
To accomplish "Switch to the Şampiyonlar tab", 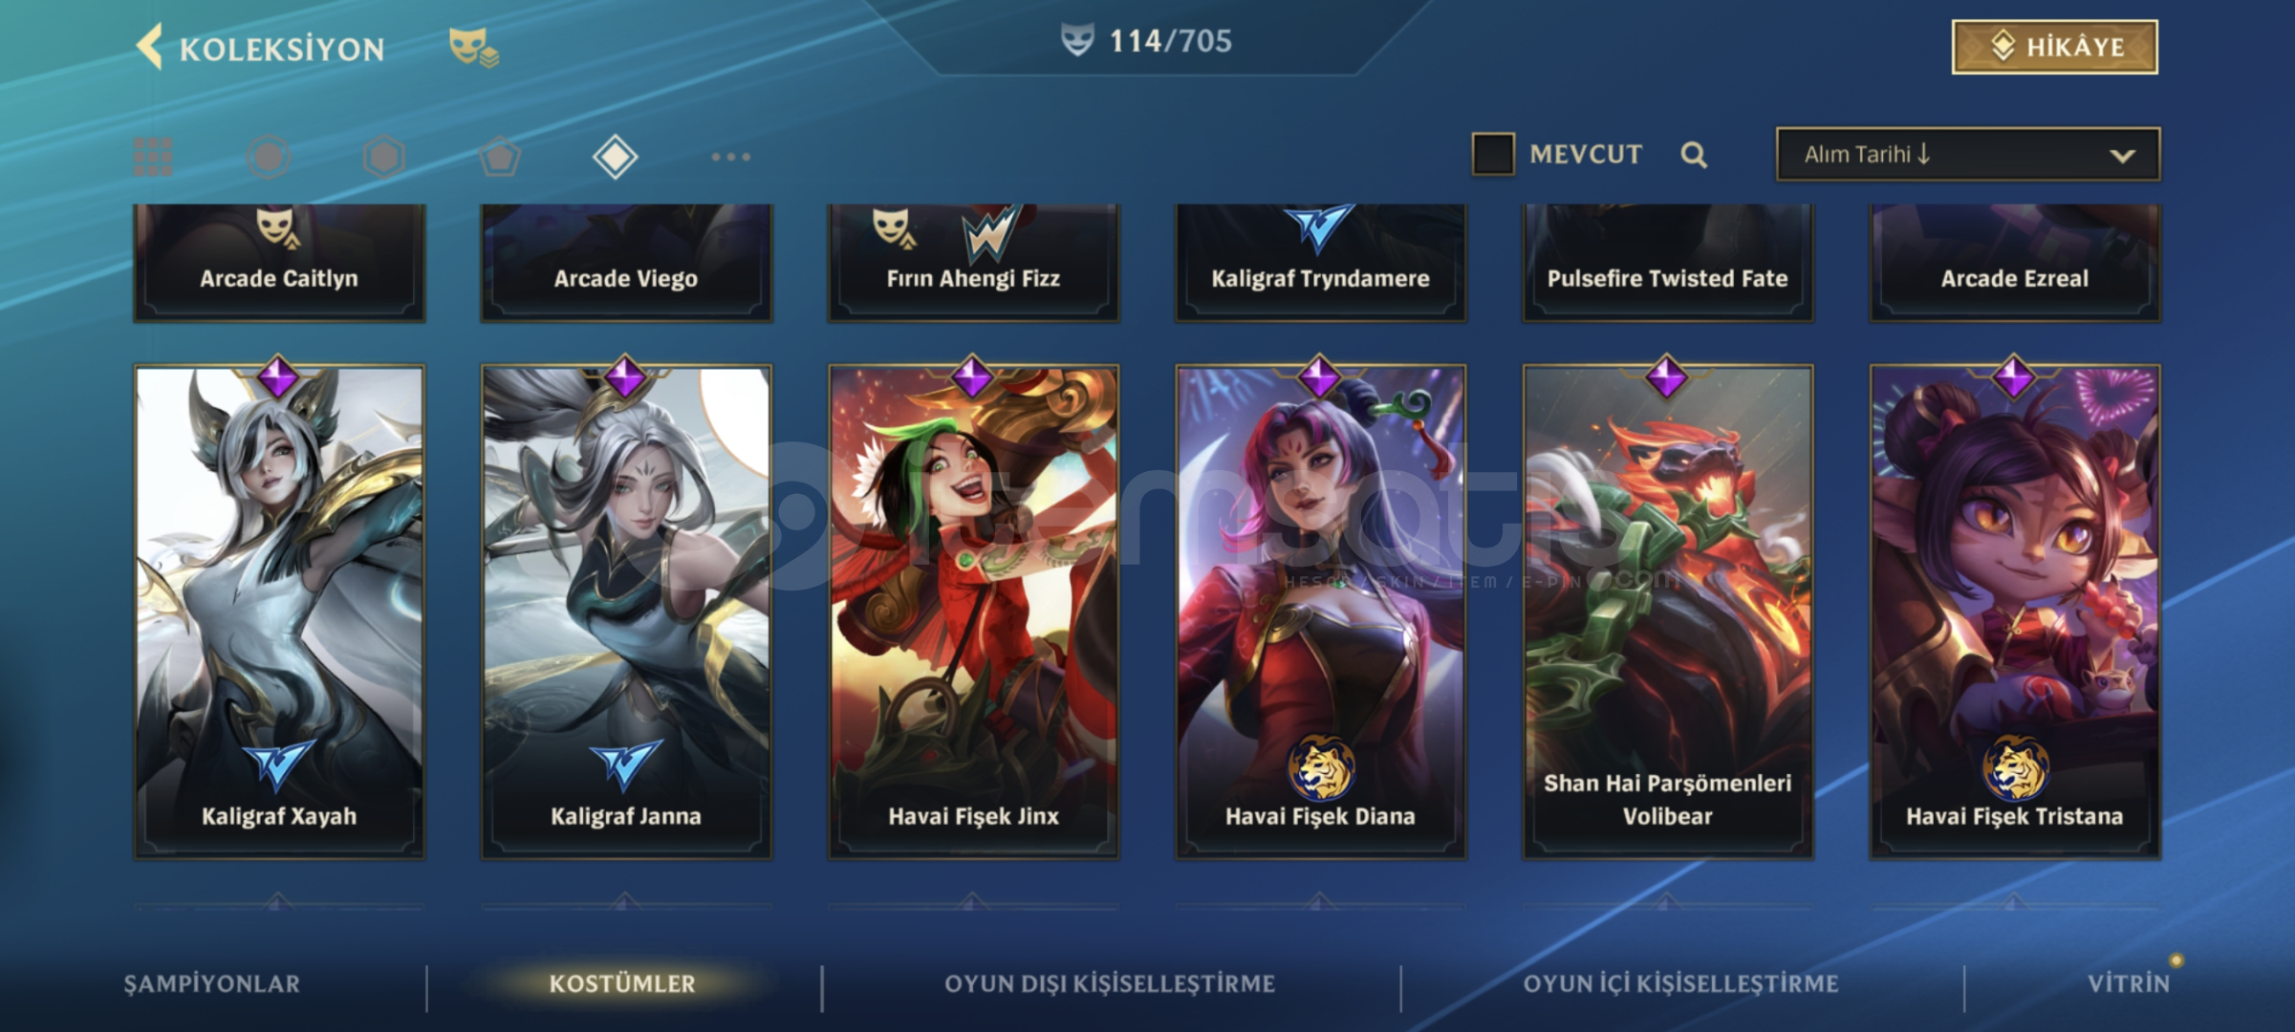I will click(x=211, y=983).
